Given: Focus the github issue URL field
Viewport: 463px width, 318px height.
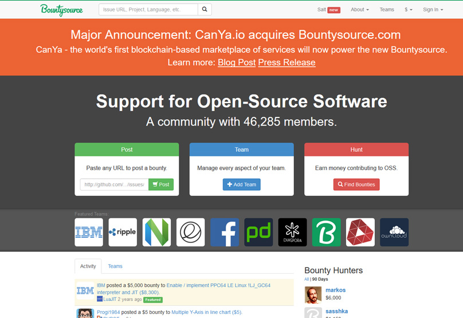Looking at the screenshot, I should 114,184.
